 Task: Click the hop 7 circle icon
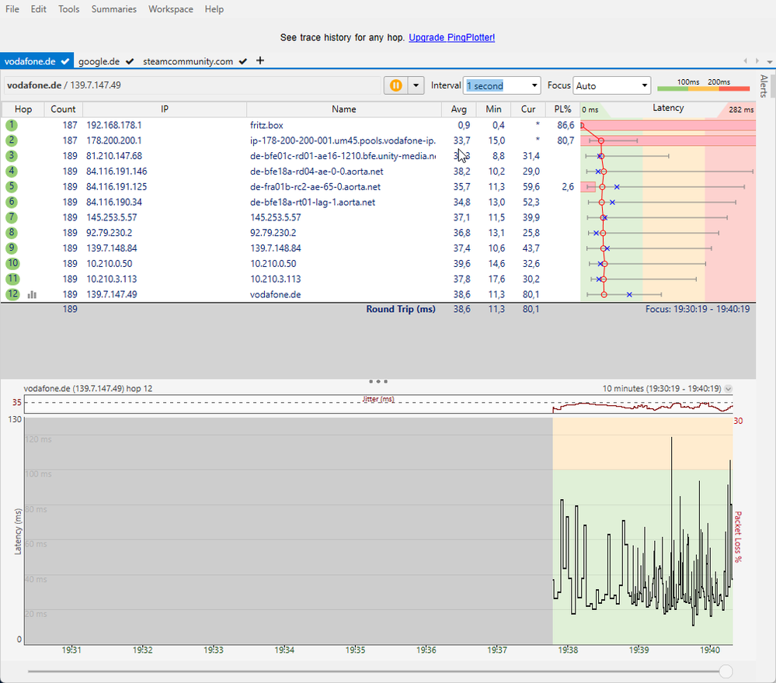coord(12,217)
